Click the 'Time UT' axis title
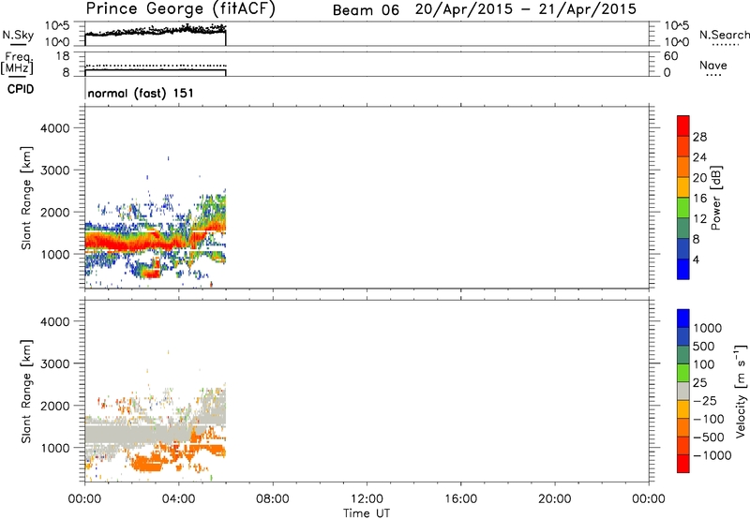Image resolution: width=750 pixels, height=519 pixels. (x=367, y=513)
